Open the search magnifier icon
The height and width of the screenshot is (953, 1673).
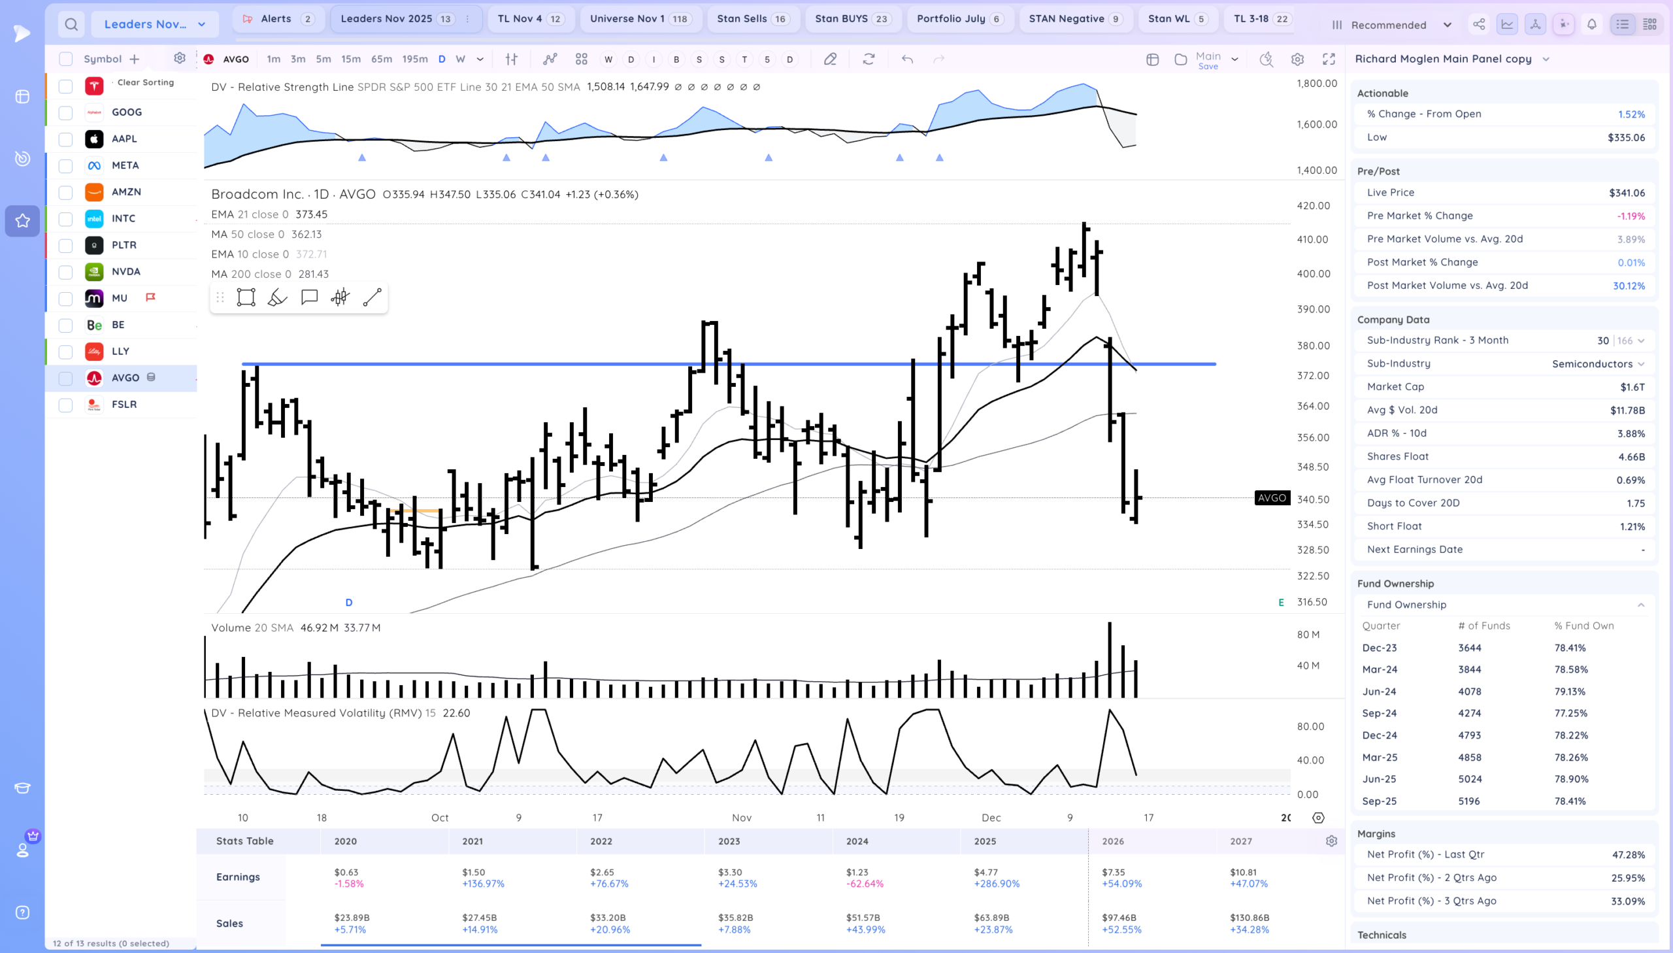pos(71,25)
